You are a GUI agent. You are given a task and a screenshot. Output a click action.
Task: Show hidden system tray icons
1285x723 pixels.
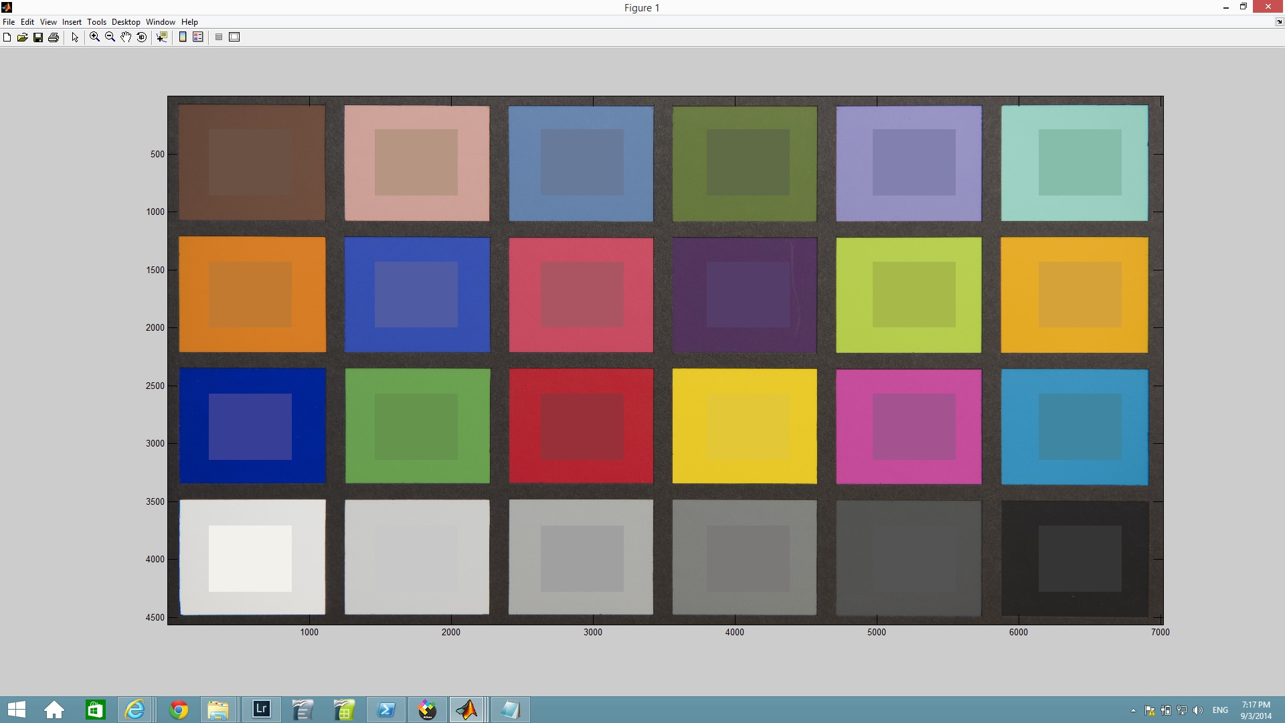[x=1133, y=710]
